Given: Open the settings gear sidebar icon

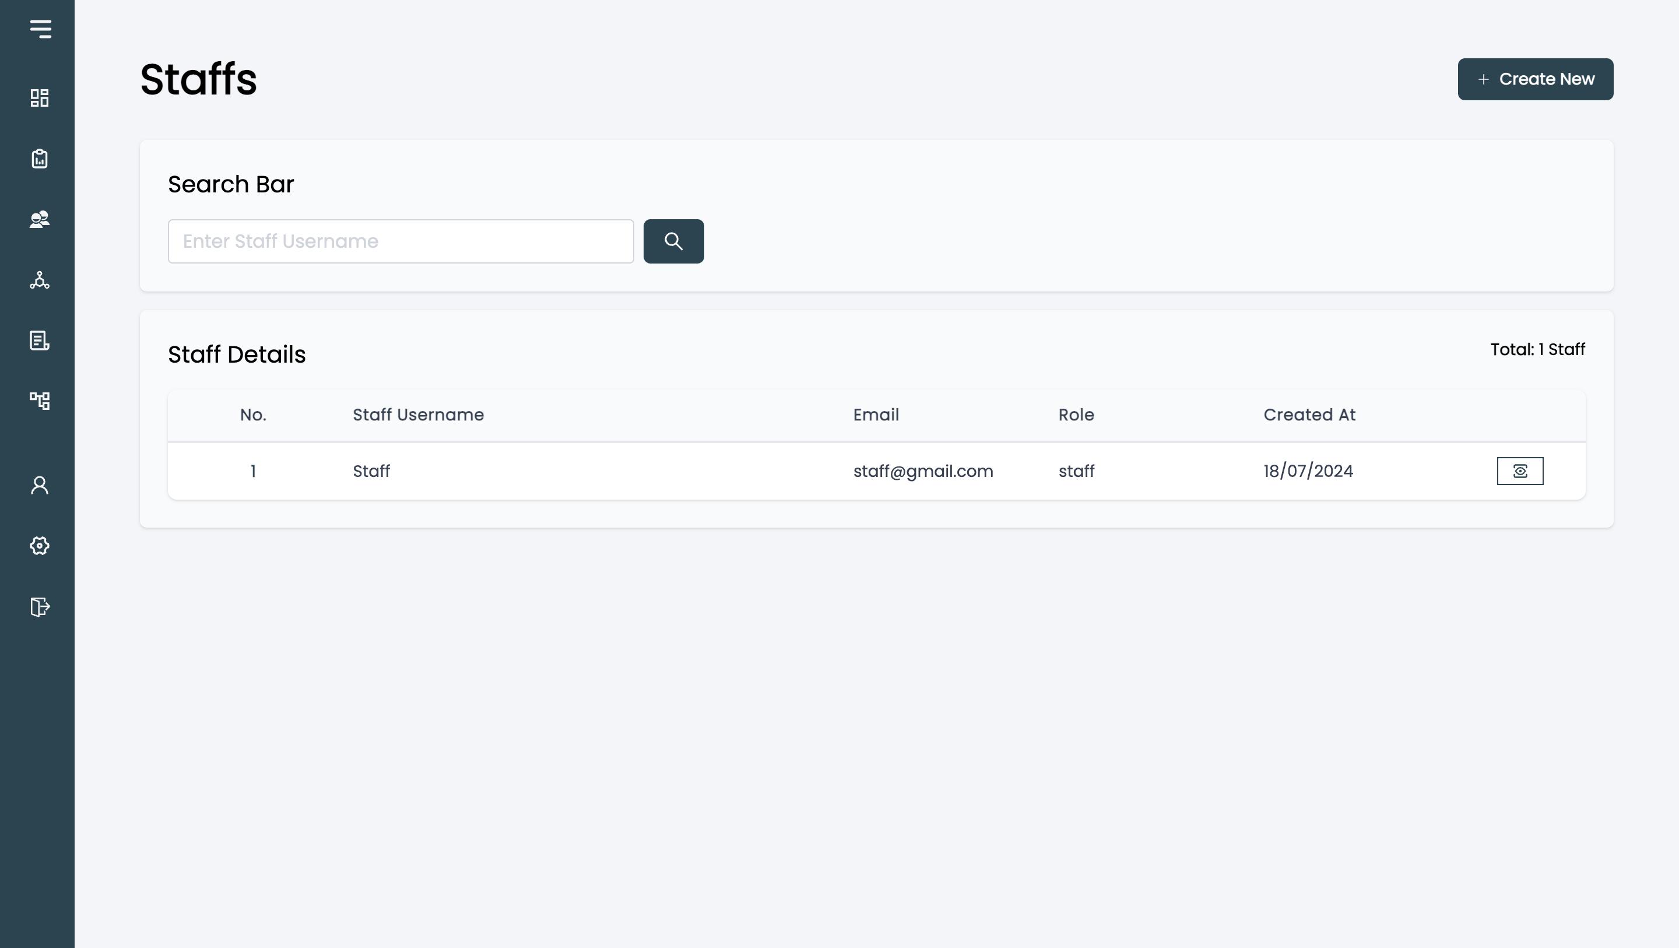Looking at the screenshot, I should pyautogui.click(x=40, y=546).
